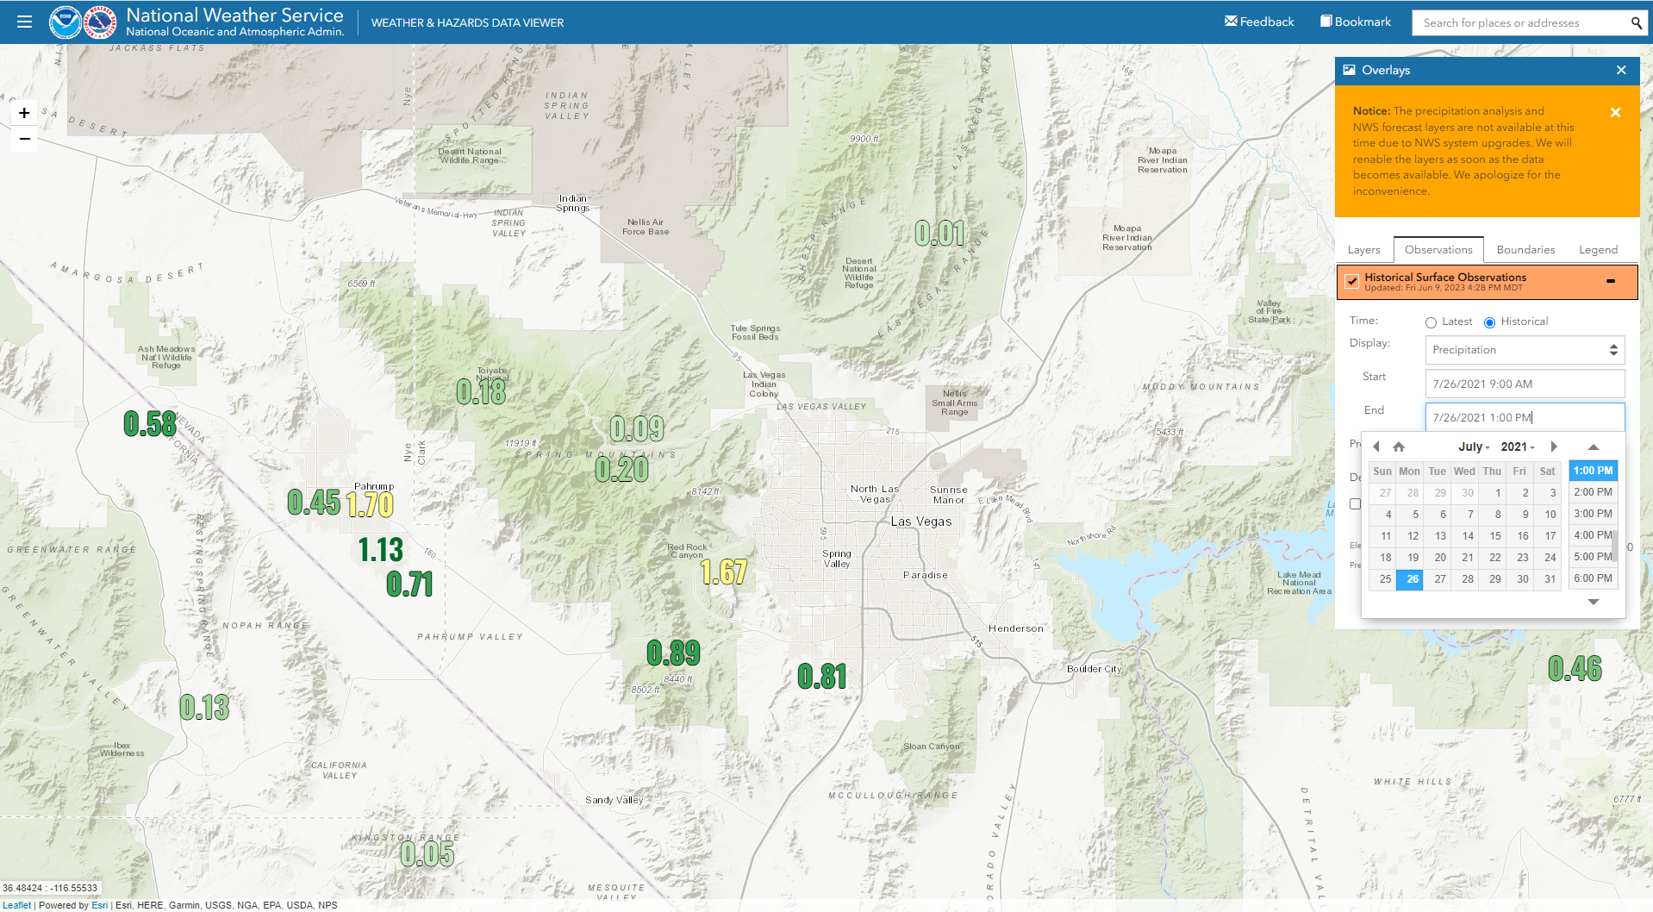Select the Historical time radio button

tap(1489, 322)
